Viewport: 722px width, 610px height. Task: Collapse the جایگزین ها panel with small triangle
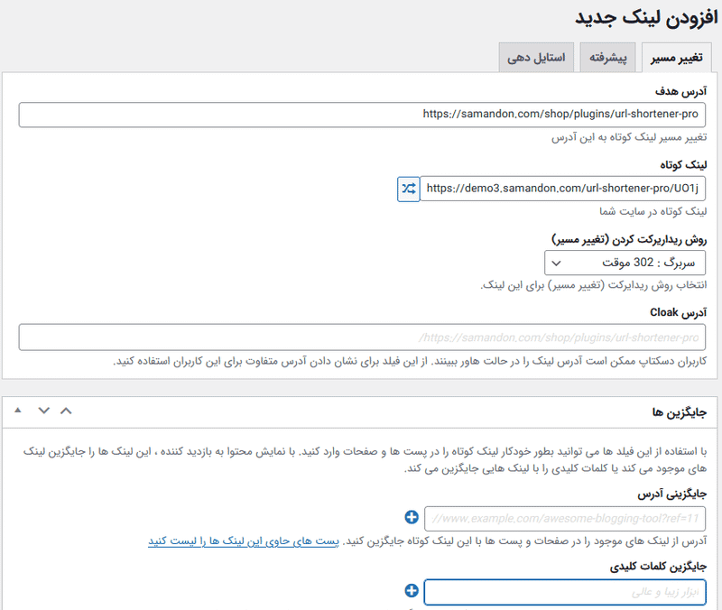(18, 411)
